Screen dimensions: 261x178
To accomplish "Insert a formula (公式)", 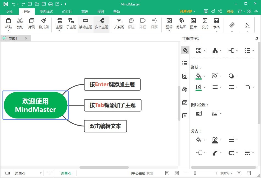I will point(205,24).
